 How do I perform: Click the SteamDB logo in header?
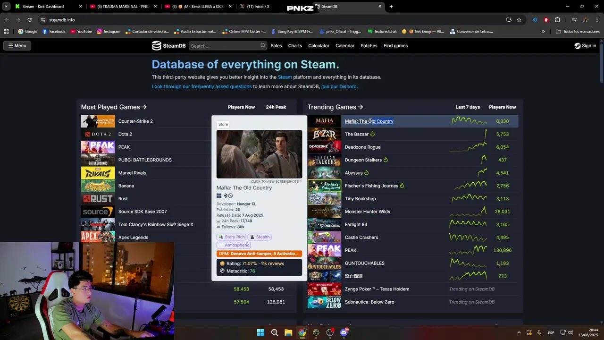click(x=168, y=46)
